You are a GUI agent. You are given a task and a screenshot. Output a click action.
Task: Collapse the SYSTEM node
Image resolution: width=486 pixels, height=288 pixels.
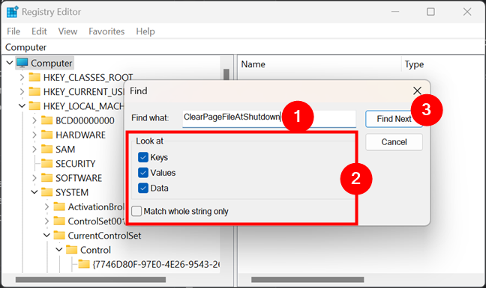pos(34,192)
